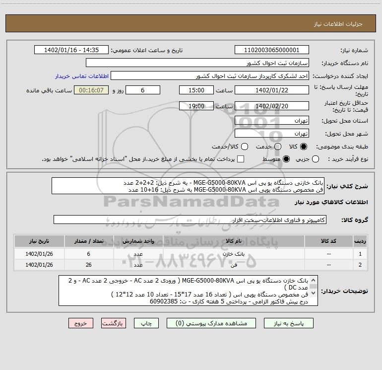Click the date 1402/01/26 in row 1
Viewport: 382px width, 370px height.
(x=39, y=254)
